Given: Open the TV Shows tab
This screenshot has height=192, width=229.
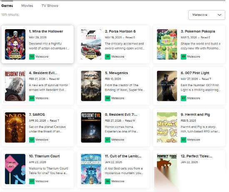Looking at the screenshot, I should pyautogui.click(x=50, y=6).
